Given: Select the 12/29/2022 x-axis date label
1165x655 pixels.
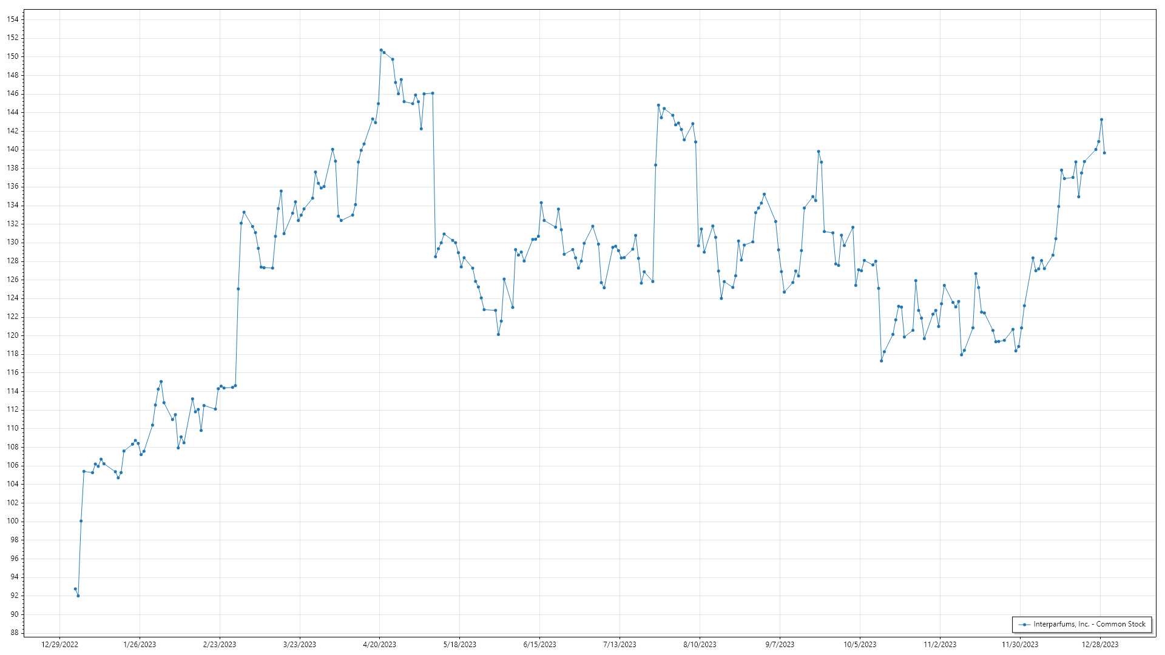Looking at the screenshot, I should coord(59,645).
